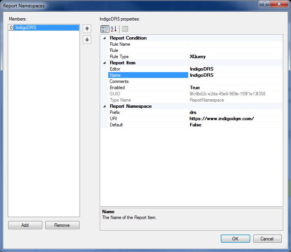Click the Default False value
291x252 pixels.
click(235, 125)
